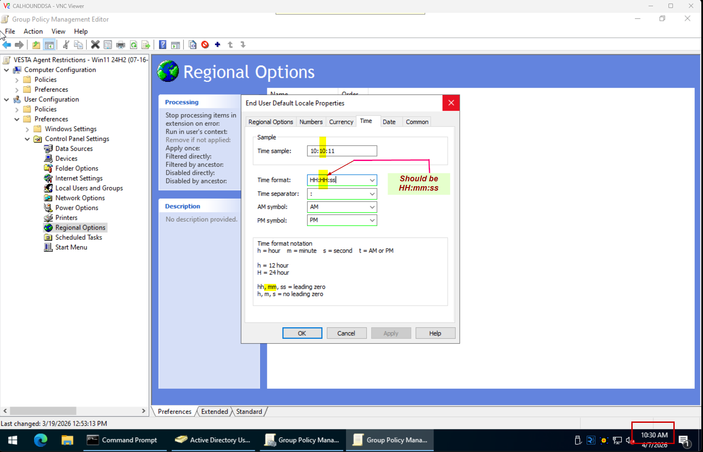Select Internet Settings in the tree

(79, 178)
